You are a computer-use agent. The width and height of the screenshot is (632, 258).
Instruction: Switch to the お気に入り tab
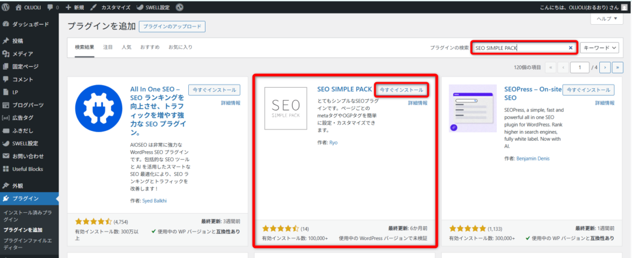click(180, 47)
